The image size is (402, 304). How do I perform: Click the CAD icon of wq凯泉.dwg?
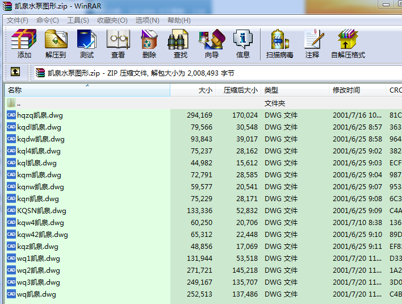pos(11,294)
